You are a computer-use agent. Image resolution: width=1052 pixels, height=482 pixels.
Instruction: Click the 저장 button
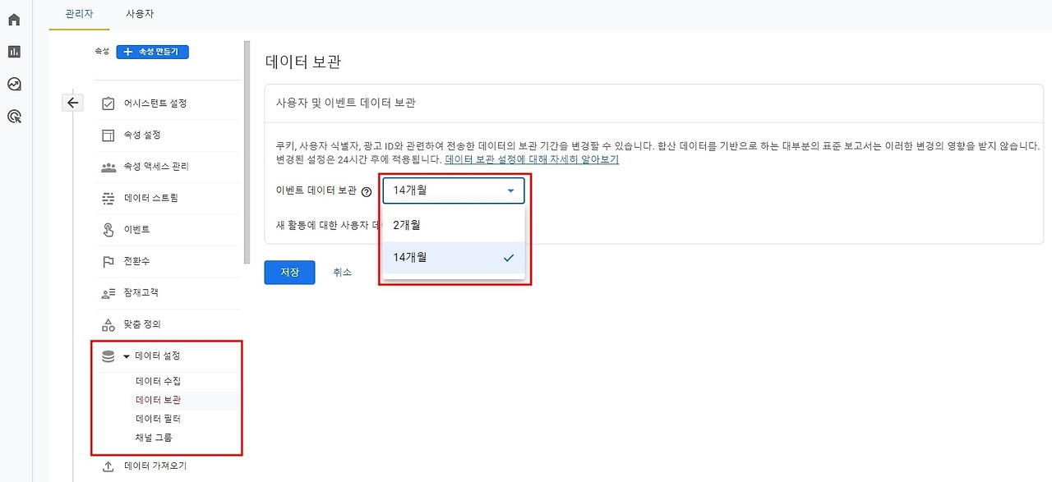coord(289,271)
